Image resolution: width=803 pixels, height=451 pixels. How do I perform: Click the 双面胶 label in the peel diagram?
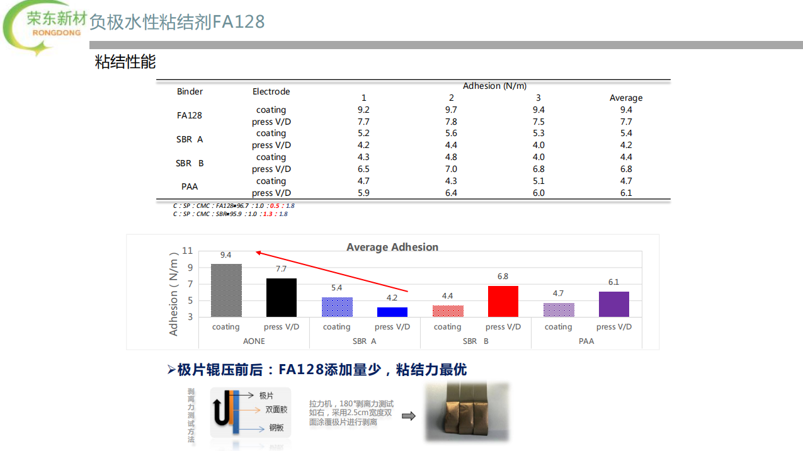[x=276, y=409]
